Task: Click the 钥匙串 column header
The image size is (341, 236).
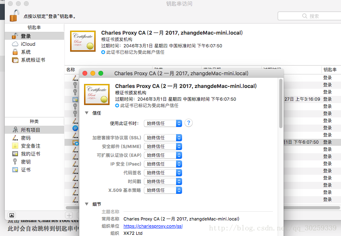Action: tap(330, 70)
